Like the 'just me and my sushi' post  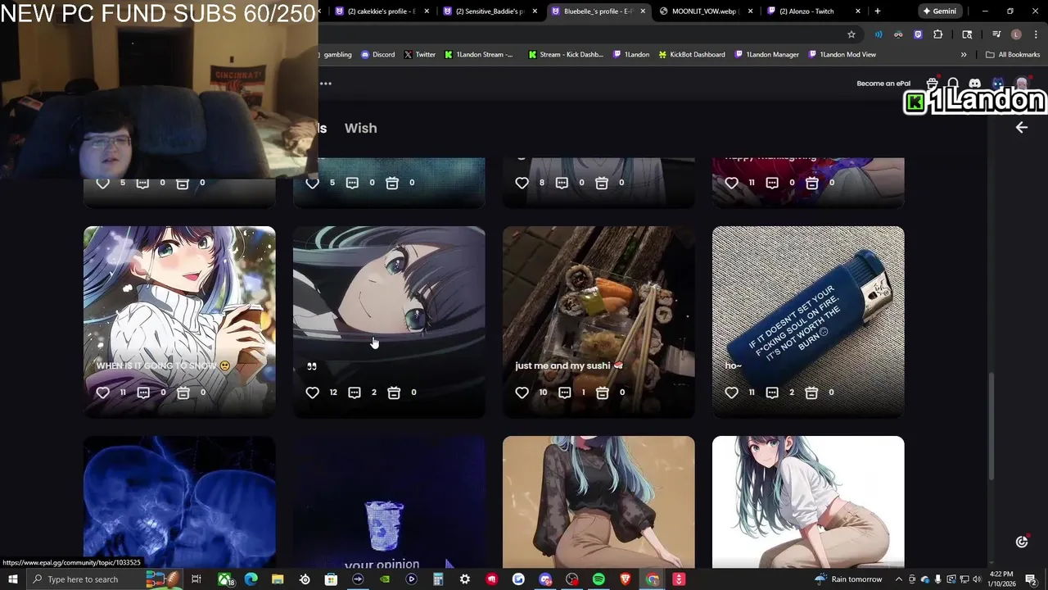click(x=522, y=393)
